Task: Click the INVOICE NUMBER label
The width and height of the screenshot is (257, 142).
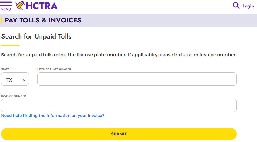Action: tap(14, 96)
